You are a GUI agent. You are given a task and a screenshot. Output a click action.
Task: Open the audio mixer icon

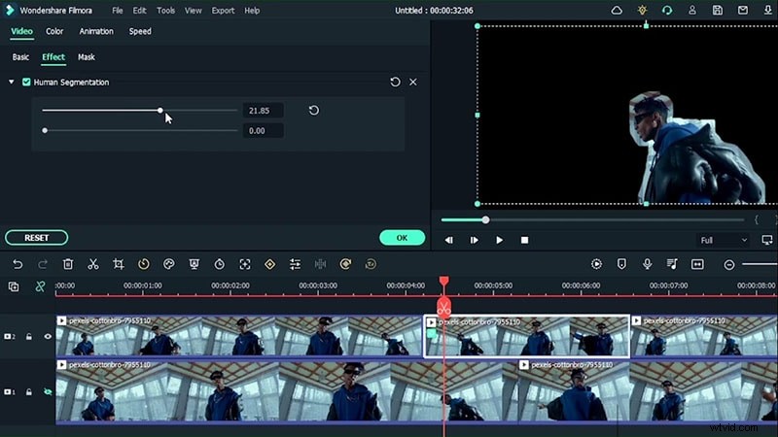[672, 264]
